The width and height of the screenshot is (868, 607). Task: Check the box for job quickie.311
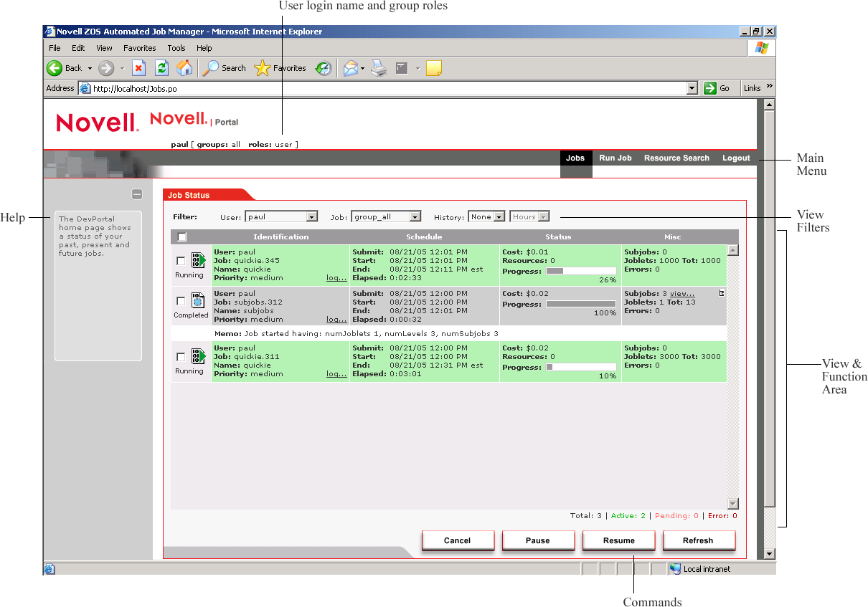coord(181,357)
